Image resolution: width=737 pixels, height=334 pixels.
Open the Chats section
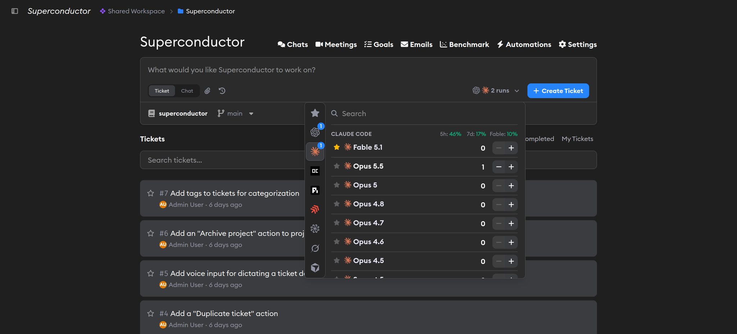click(x=293, y=44)
